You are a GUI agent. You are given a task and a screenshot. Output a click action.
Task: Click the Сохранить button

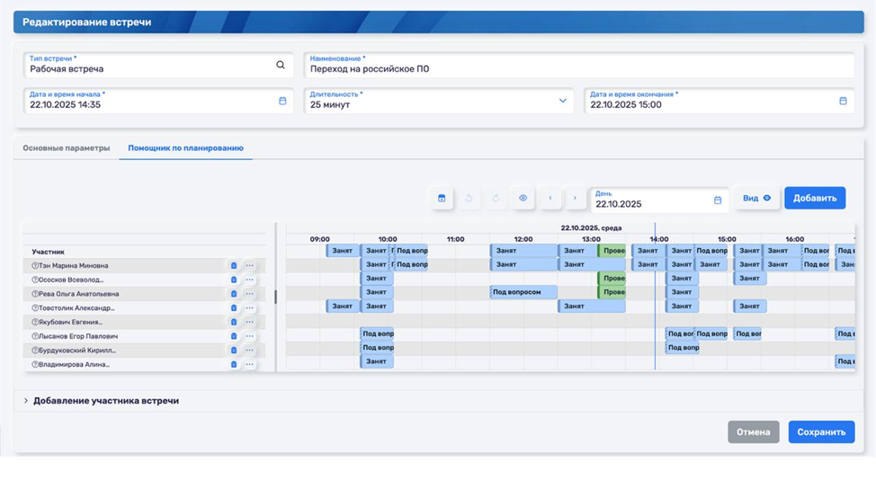[x=820, y=432]
